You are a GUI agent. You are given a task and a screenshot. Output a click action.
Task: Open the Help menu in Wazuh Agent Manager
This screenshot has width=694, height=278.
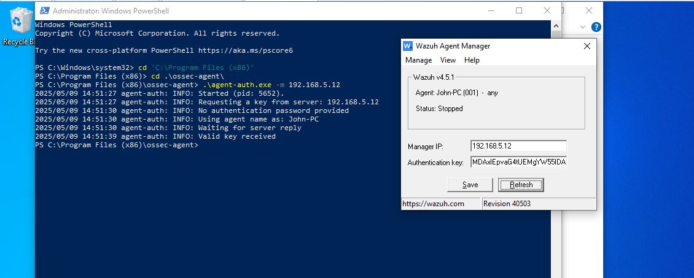pos(472,60)
